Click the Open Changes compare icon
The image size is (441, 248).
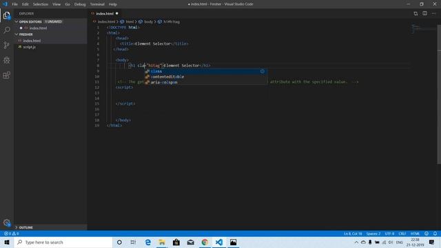(x=416, y=14)
